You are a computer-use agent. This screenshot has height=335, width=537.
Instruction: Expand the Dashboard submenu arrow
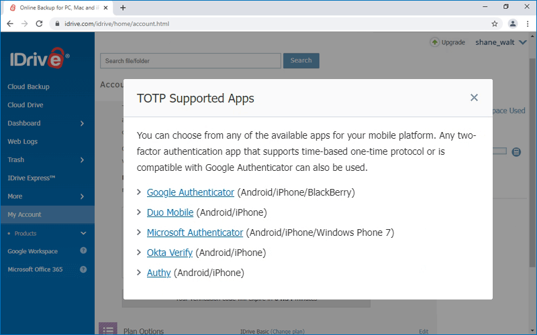tap(82, 123)
